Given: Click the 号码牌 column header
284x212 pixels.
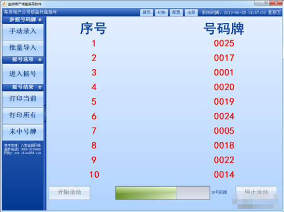Looking at the screenshot, I should pyautogui.click(x=224, y=28).
